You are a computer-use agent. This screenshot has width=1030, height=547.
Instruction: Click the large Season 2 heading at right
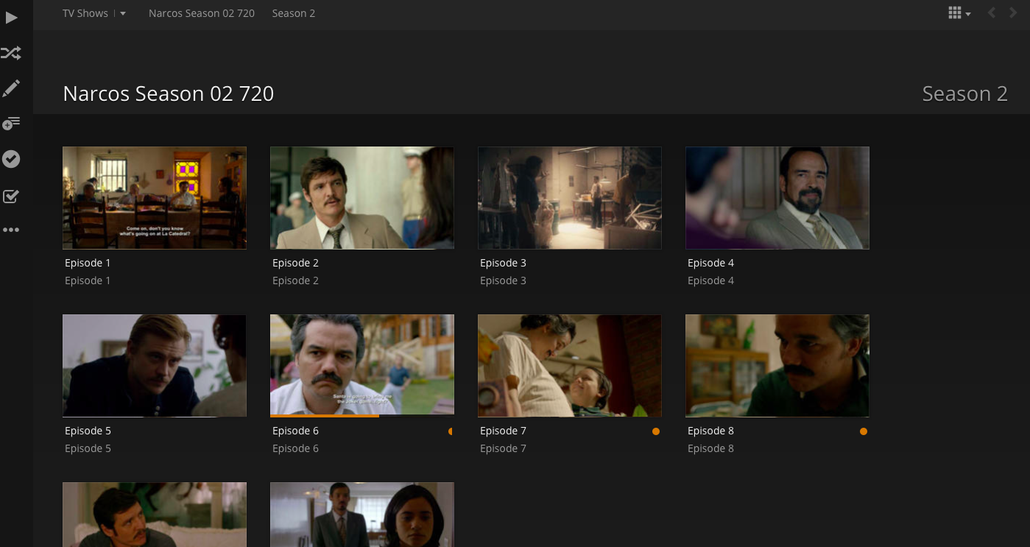point(964,93)
